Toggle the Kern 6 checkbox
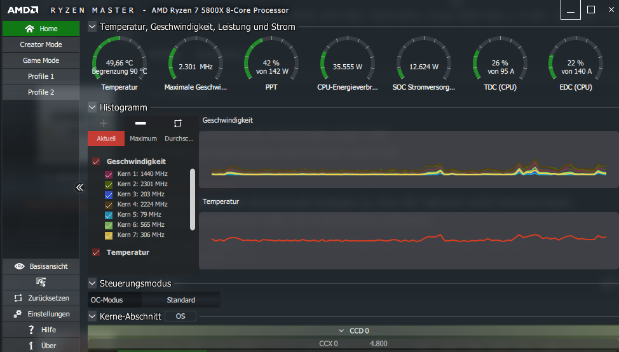Viewport: 619px width, 352px height. [x=109, y=226]
